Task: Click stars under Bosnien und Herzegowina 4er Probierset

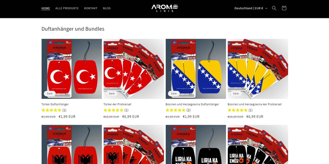Action: coord(238,110)
